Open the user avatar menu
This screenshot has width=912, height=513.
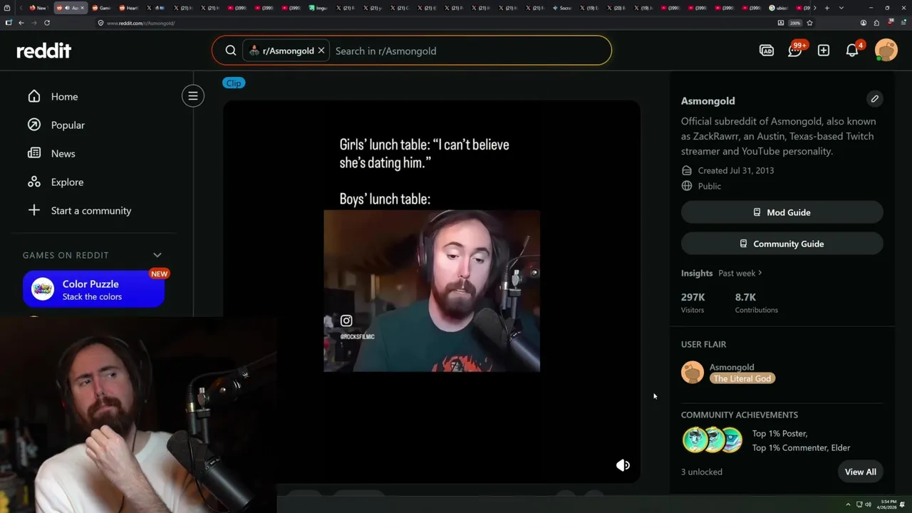click(886, 51)
